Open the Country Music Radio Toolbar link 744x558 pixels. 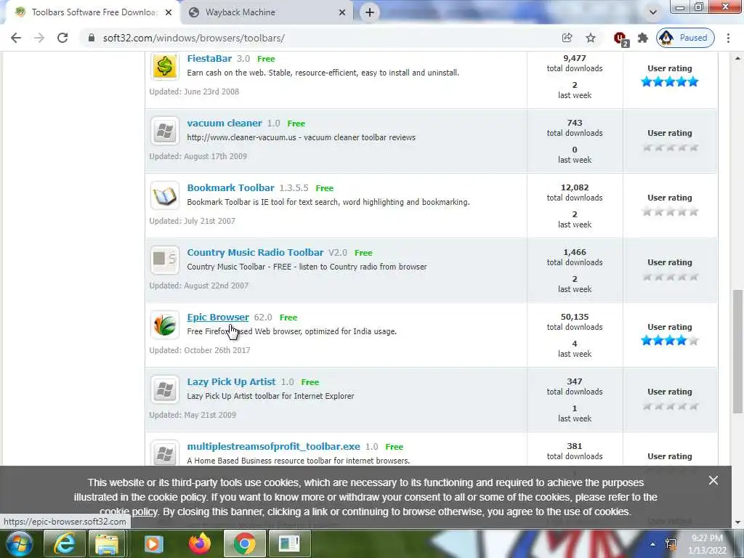tap(255, 252)
